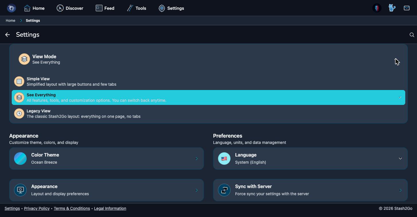Open the Terms & Conditions link
417x217 pixels.
coord(72,208)
